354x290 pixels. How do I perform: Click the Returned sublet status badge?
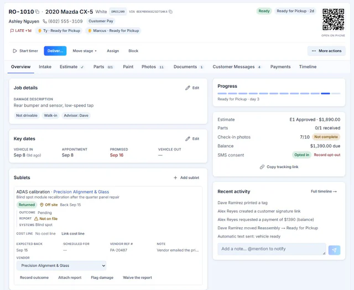(x=27, y=205)
